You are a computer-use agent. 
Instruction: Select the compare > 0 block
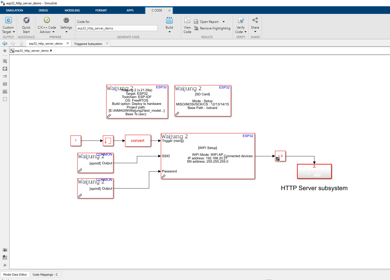[x=280, y=156]
